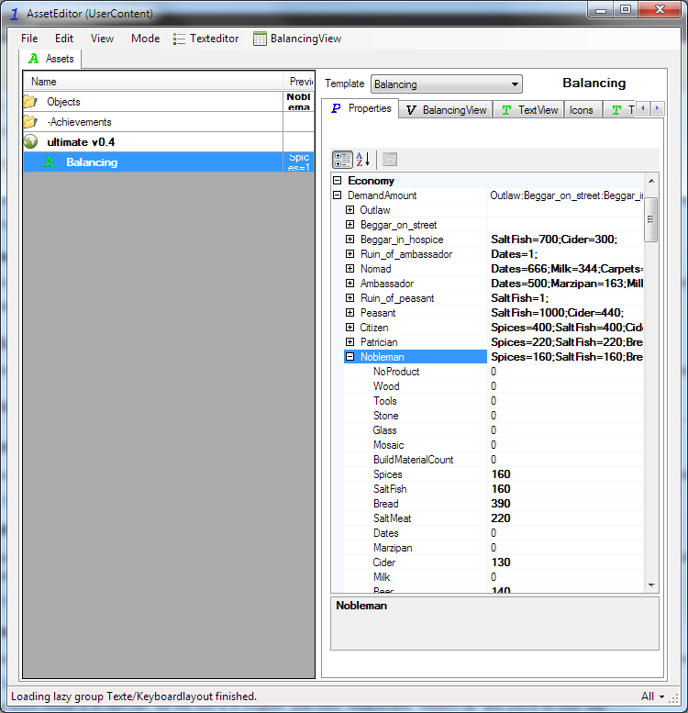The image size is (688, 713).
Task: Open the Mode menu
Action: click(x=146, y=39)
